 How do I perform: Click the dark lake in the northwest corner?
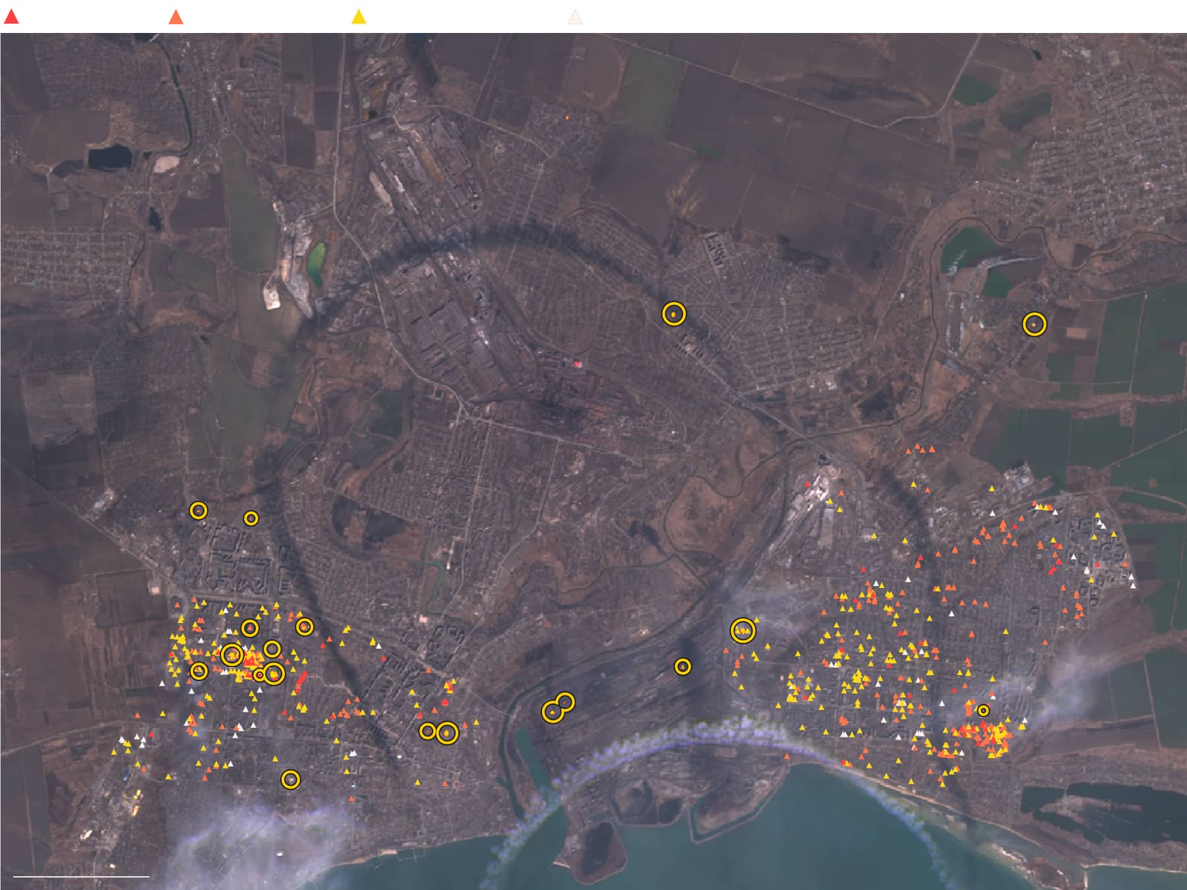109,157
